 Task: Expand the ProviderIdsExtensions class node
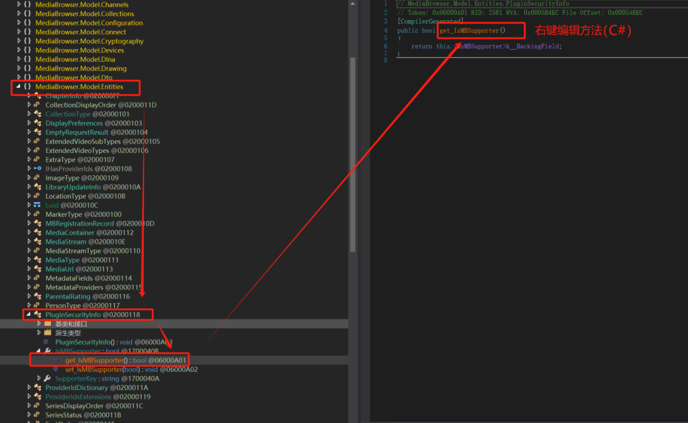[x=29, y=397]
